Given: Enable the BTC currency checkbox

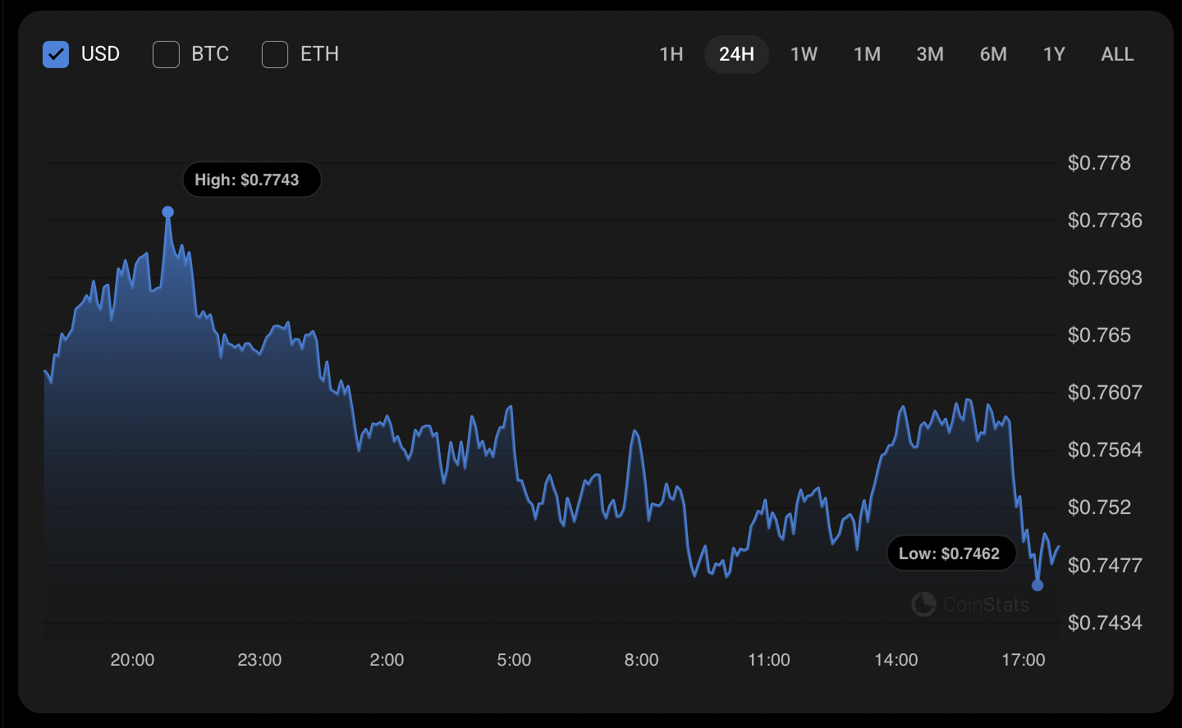Looking at the screenshot, I should [166, 55].
